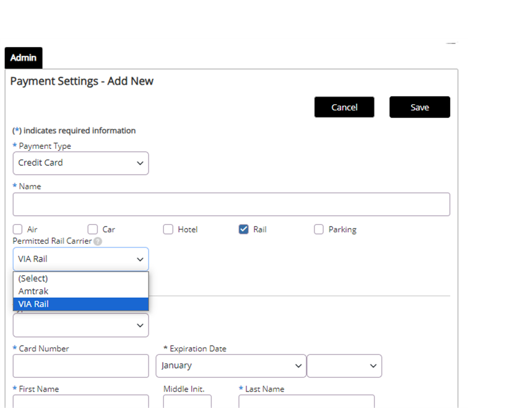Expand the expiration month dropdown showing January
This screenshot has height=408, width=517.
point(231,366)
